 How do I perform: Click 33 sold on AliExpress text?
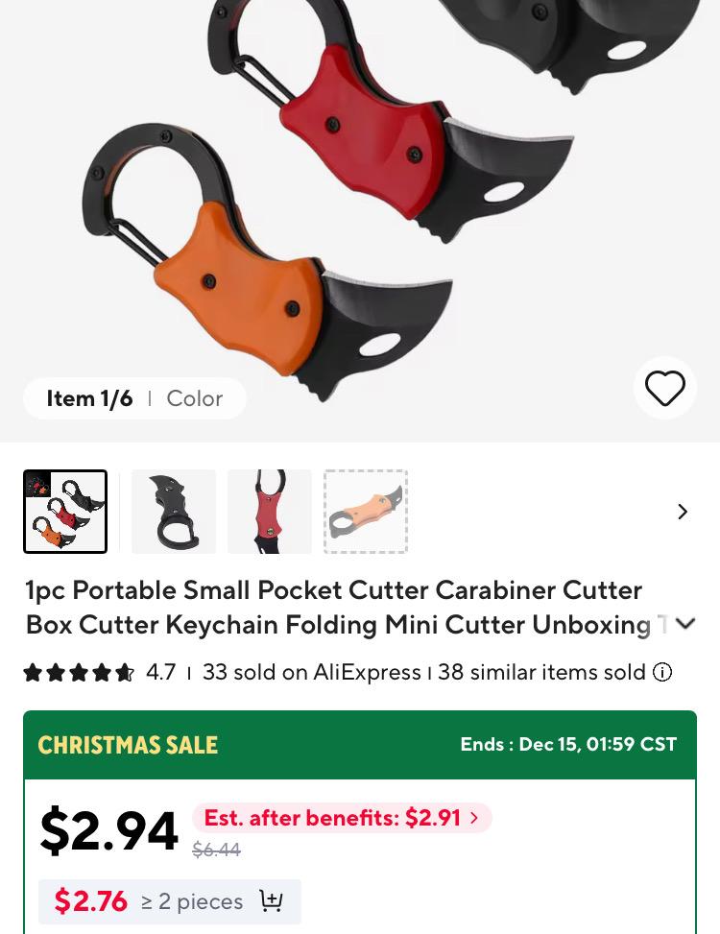pyautogui.click(x=311, y=673)
